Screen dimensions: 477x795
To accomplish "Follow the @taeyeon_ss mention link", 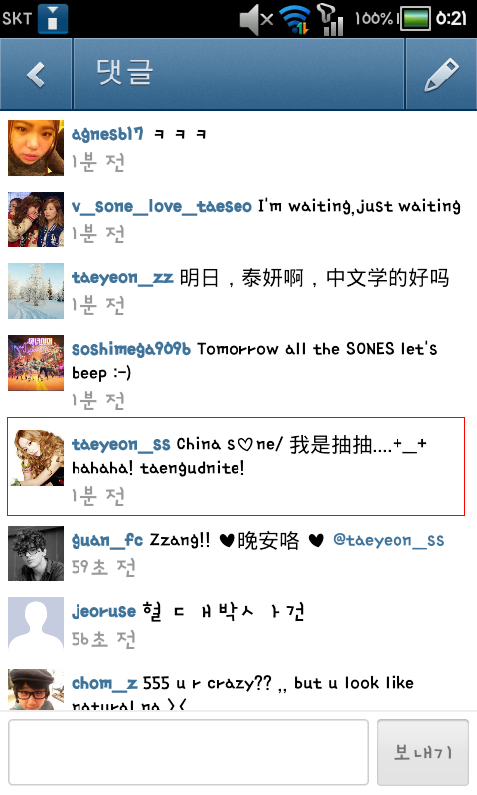I will coord(389,540).
